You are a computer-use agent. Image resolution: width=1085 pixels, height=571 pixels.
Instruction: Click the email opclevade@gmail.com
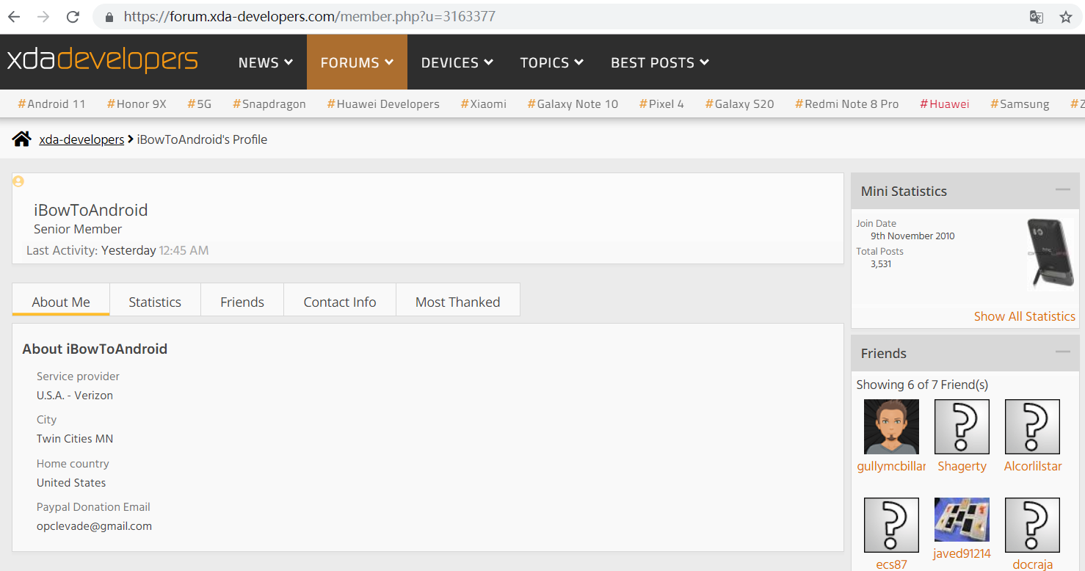click(94, 525)
